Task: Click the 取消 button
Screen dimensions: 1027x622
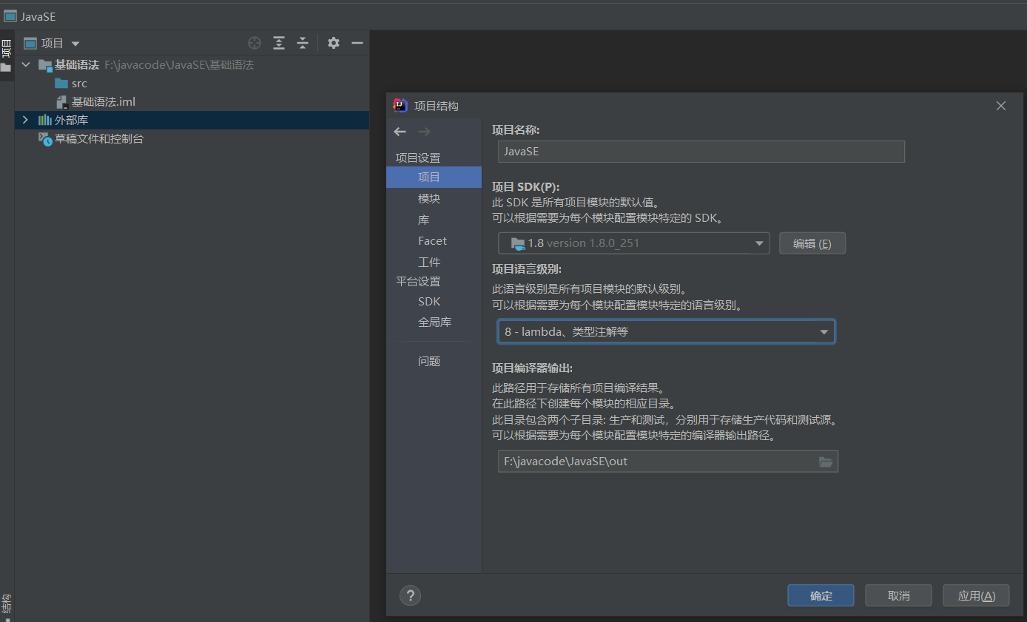Action: tap(899, 596)
